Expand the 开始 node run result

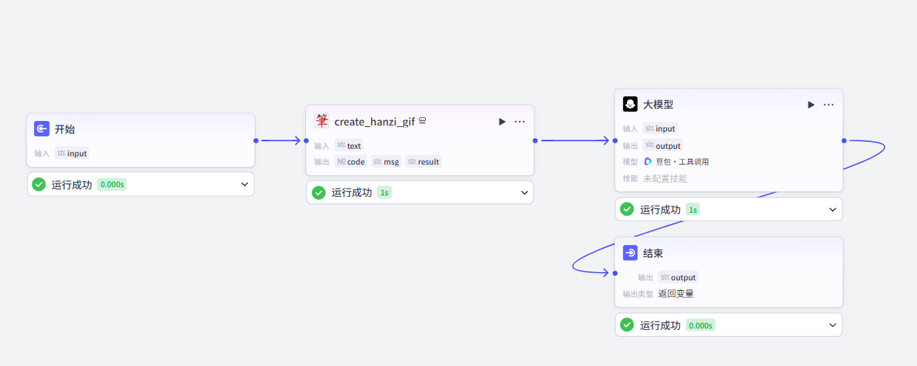[244, 184]
